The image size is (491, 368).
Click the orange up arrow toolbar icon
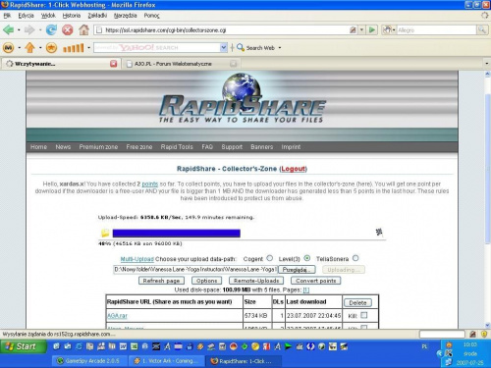[29, 48]
